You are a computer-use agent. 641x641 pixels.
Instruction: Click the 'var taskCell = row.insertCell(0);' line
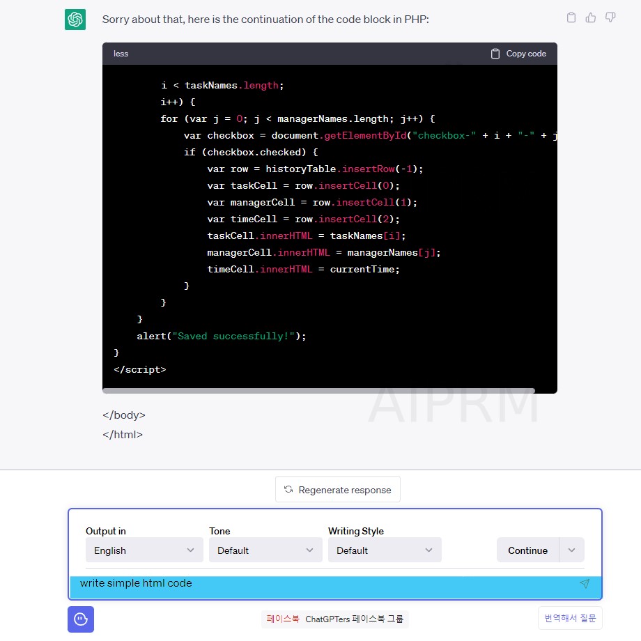(303, 185)
